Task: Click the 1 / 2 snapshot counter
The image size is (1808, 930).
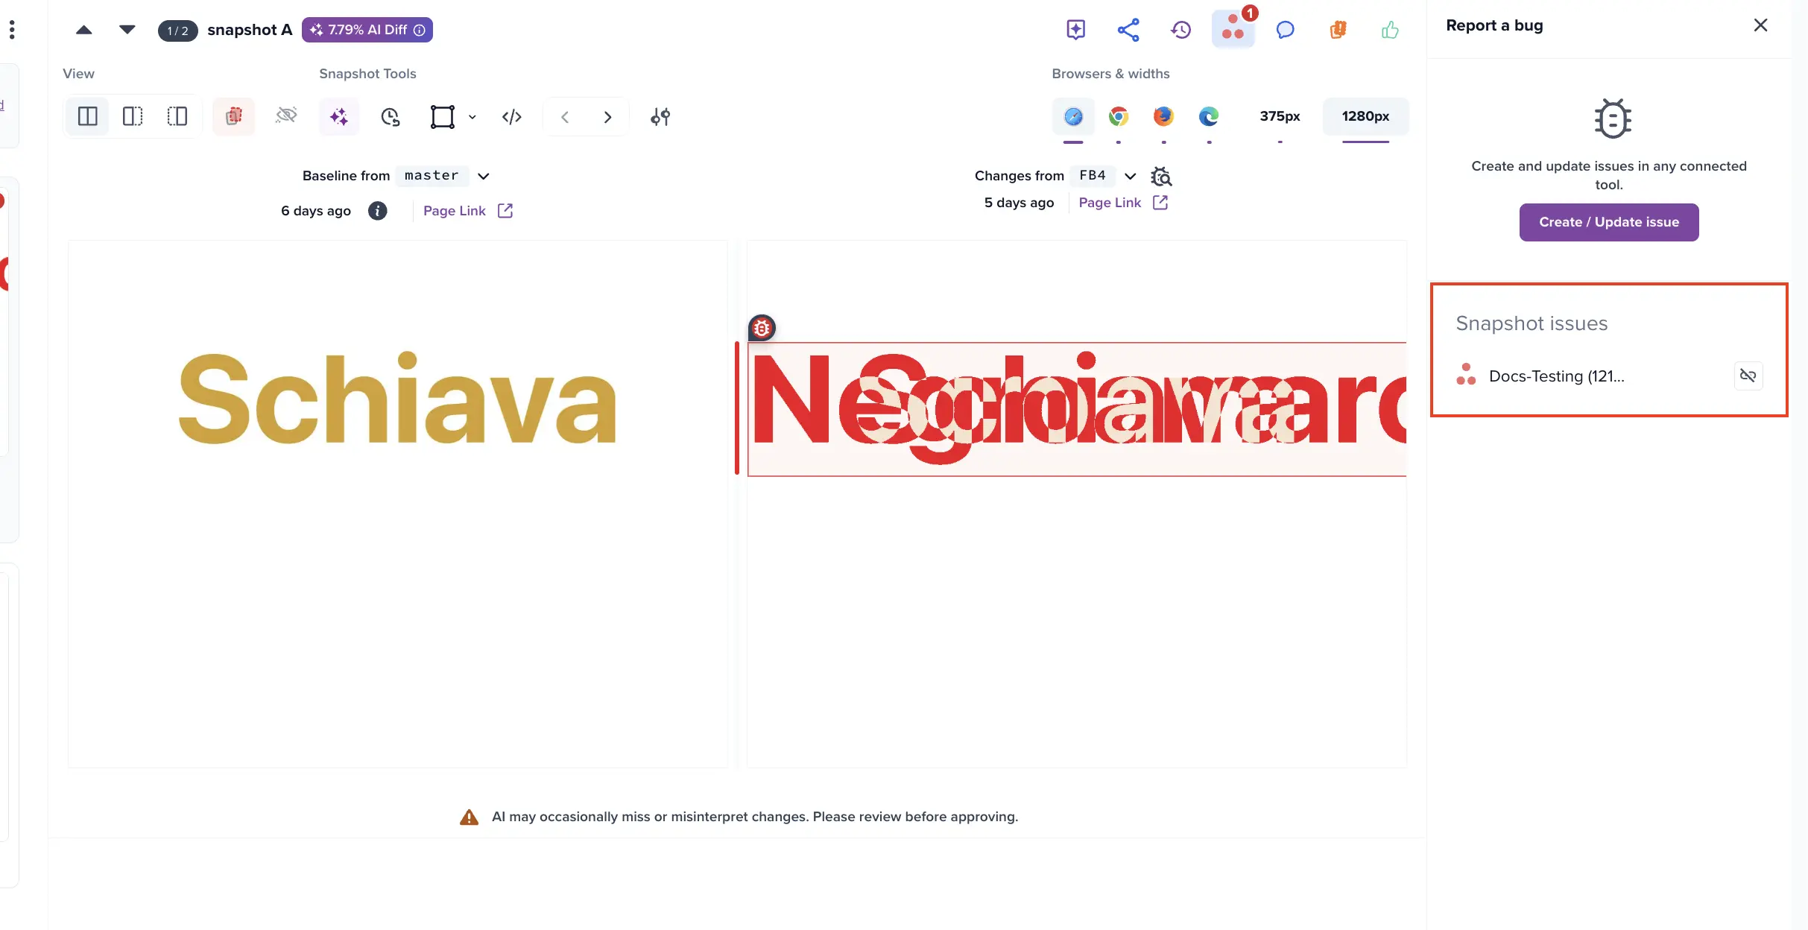Action: pyautogui.click(x=177, y=31)
